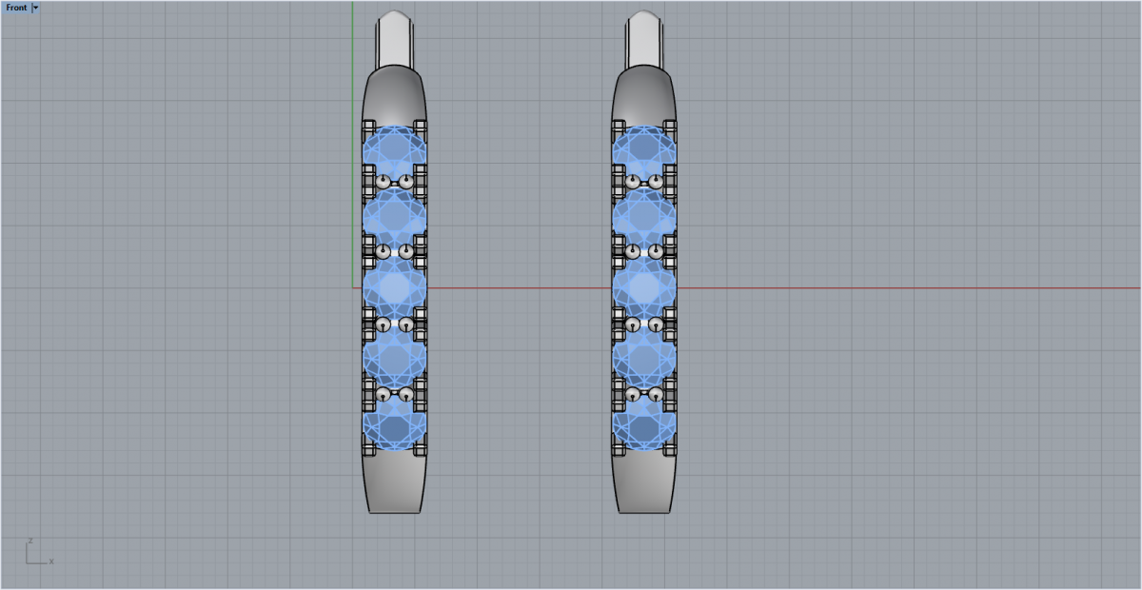Select the right earring's top post
This screenshot has width=1142, height=590.
pos(645,38)
